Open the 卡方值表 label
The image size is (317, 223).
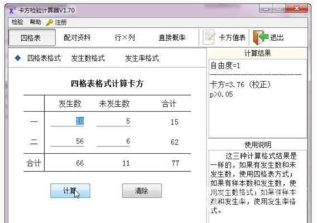click(232, 37)
